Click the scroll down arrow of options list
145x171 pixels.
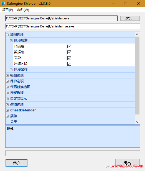click(137, 122)
